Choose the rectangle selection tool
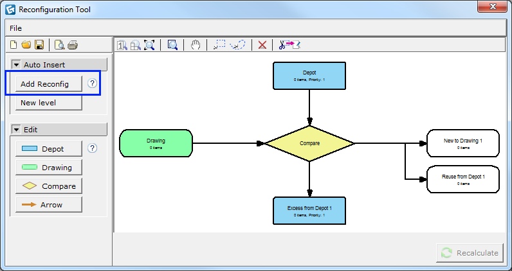The image size is (512, 271). coord(220,45)
